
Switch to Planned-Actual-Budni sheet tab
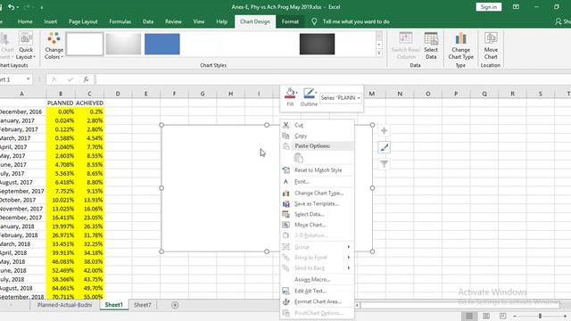[64, 305]
